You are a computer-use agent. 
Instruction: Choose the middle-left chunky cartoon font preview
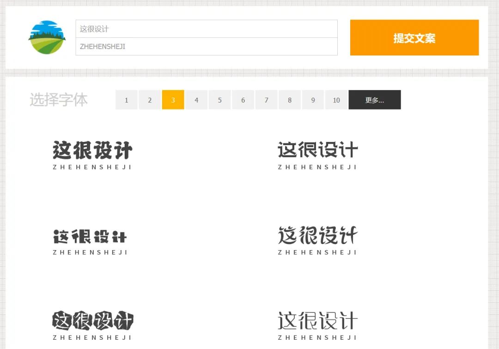[x=91, y=237]
